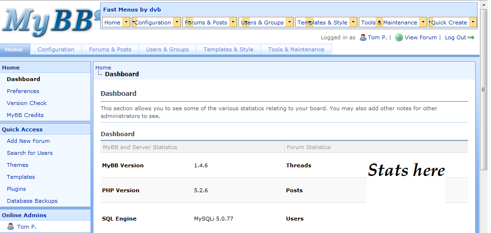Open Preferences in the sidebar
This screenshot has width=491, height=233.
(23, 91)
